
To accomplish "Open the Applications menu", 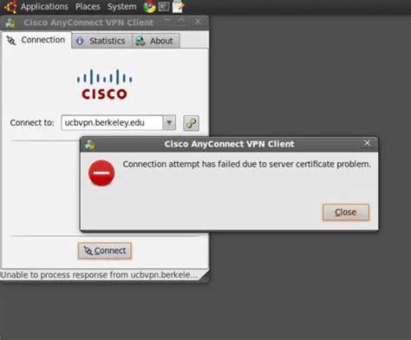I will pyautogui.click(x=44, y=6).
